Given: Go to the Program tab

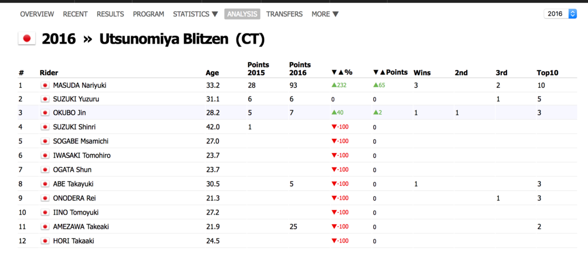Looking at the screenshot, I should click(x=149, y=14).
